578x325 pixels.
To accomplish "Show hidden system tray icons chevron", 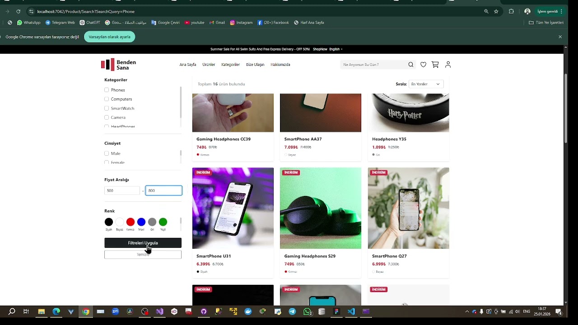I will (467, 311).
